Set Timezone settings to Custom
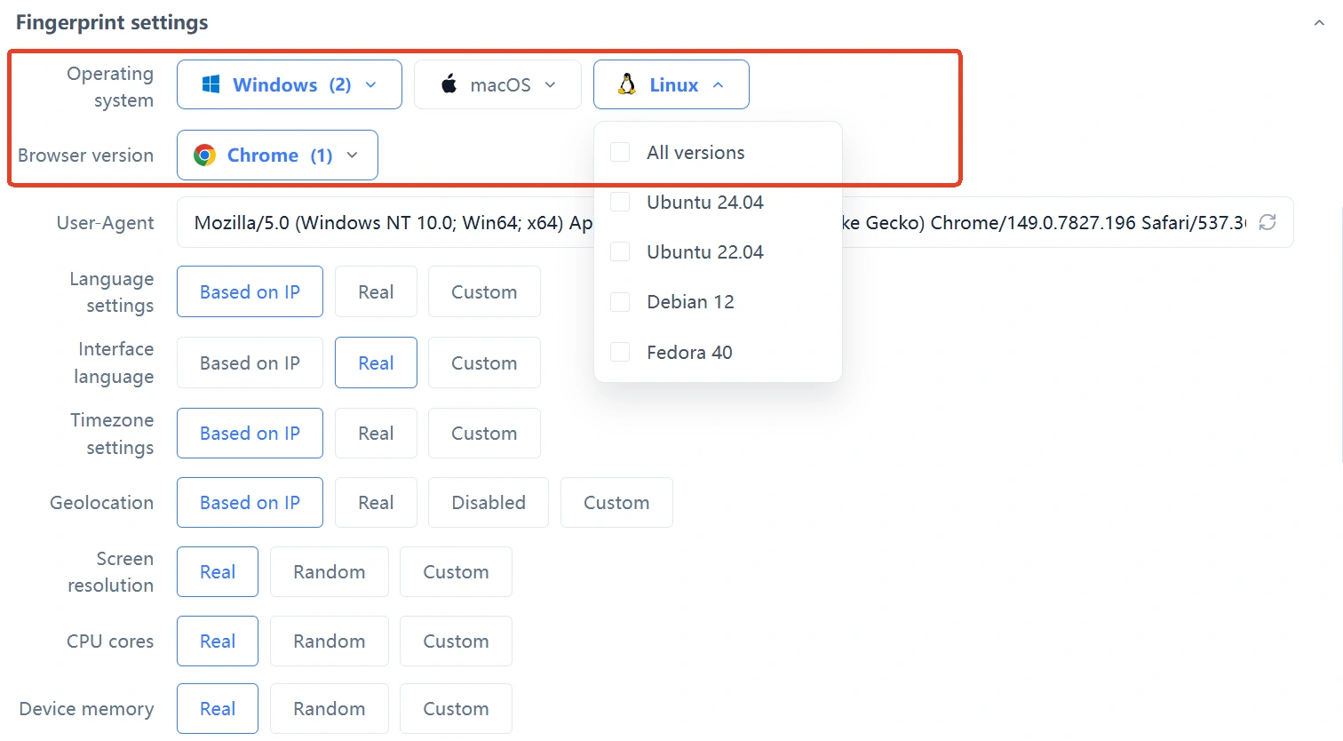Screen dimensions: 1343x741 click(x=484, y=433)
